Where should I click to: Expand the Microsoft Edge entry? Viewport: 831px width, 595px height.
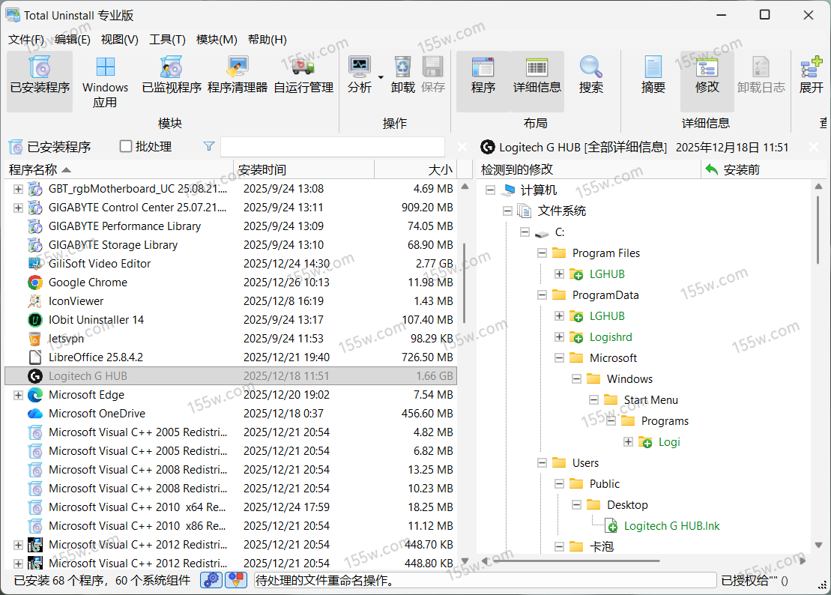pyautogui.click(x=18, y=395)
